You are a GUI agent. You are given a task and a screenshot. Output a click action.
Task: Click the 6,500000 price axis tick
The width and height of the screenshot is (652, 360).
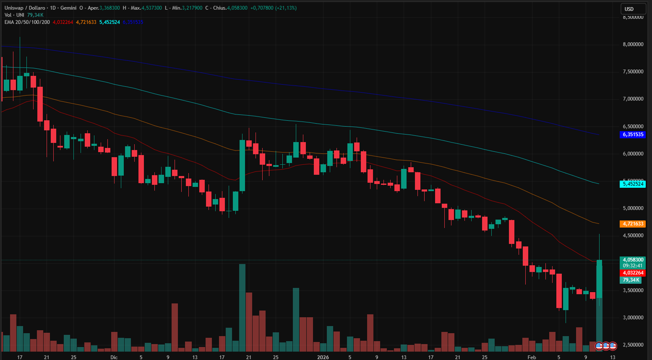pos(633,127)
